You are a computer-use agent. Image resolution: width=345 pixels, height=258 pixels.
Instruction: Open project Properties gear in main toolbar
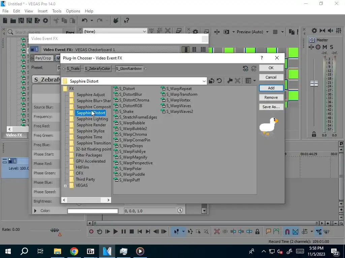(x=45, y=20)
